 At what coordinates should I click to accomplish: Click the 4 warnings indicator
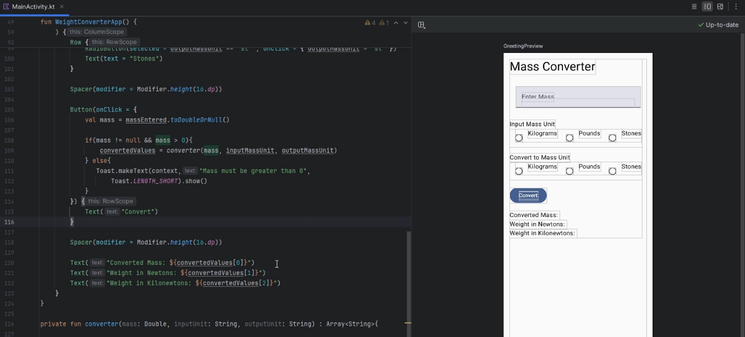[370, 23]
